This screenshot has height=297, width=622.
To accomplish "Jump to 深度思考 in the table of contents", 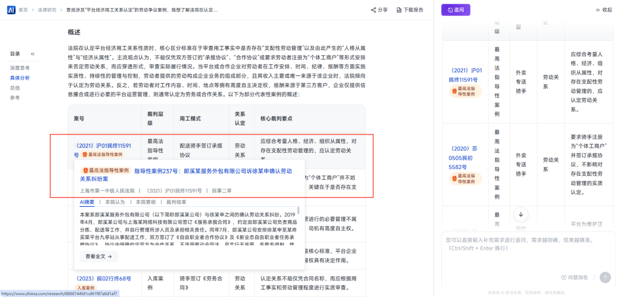I will point(20,68).
